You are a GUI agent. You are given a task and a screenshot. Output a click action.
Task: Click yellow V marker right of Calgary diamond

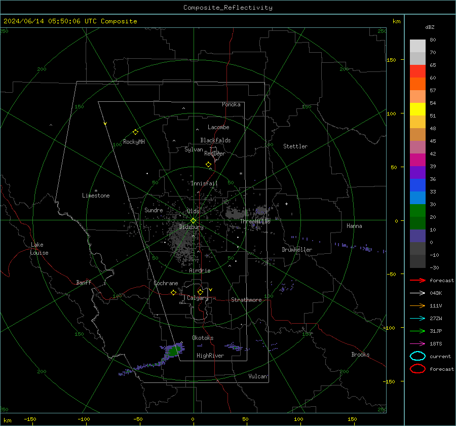click(x=211, y=290)
